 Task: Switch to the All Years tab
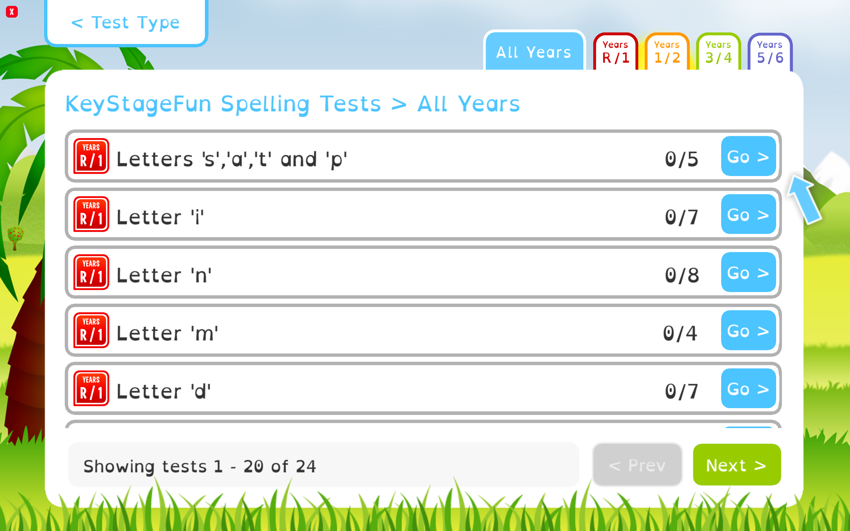point(534,52)
